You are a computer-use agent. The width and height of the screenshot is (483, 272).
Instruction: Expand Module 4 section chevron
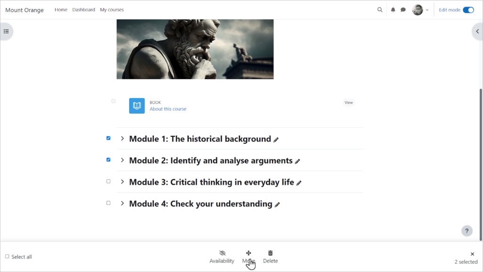click(x=122, y=203)
